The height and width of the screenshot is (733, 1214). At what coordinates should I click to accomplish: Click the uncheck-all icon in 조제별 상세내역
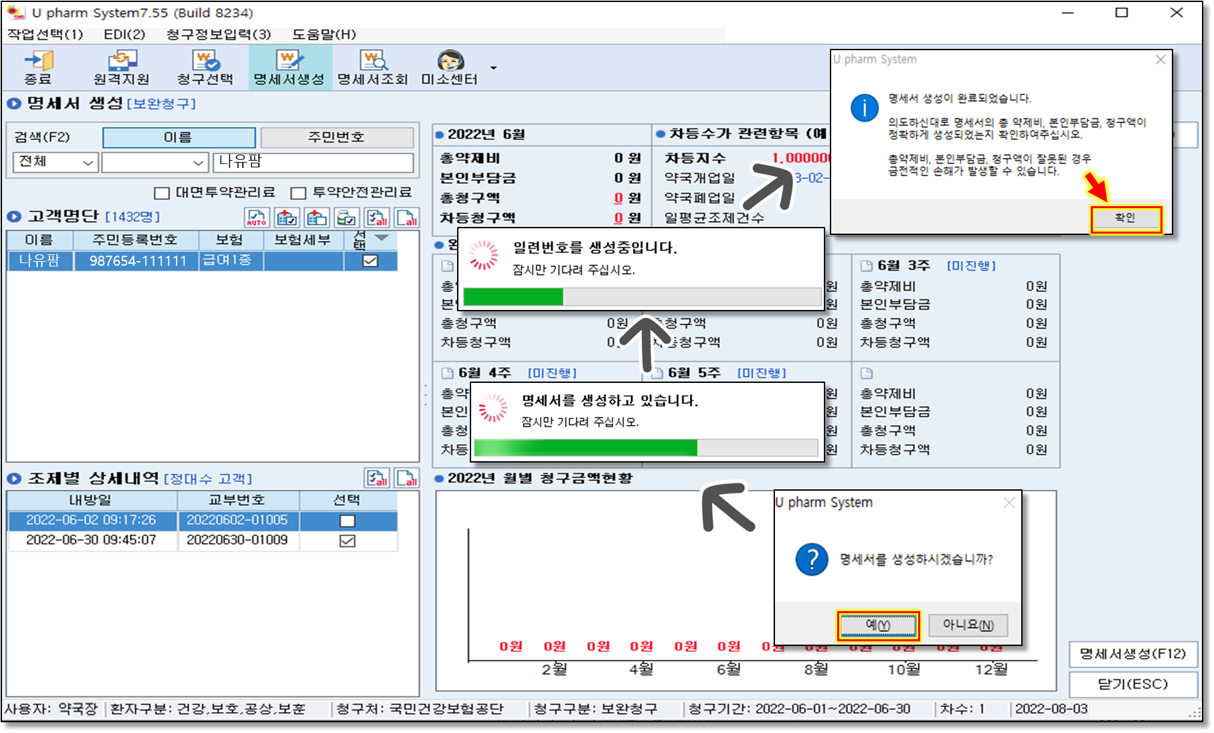pyautogui.click(x=407, y=478)
